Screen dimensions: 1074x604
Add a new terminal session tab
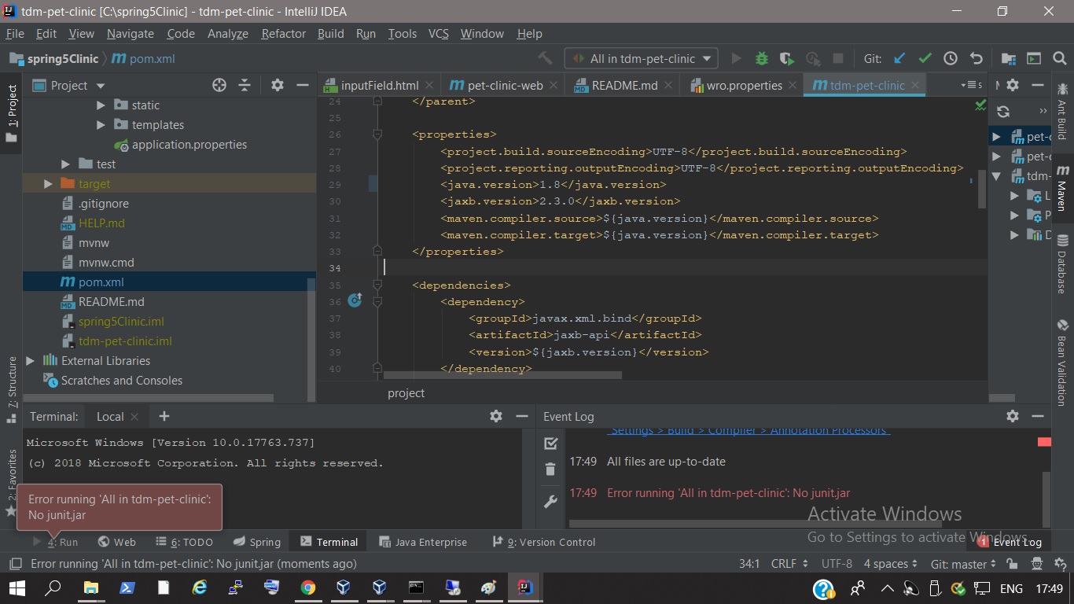click(x=164, y=416)
